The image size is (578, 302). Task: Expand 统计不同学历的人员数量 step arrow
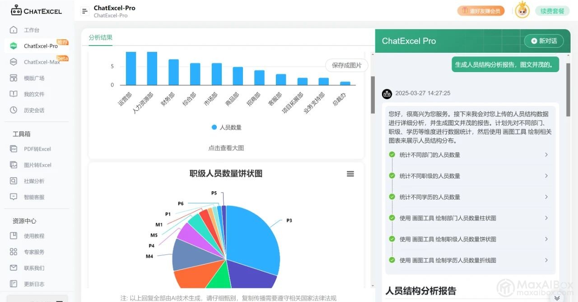tap(546, 197)
